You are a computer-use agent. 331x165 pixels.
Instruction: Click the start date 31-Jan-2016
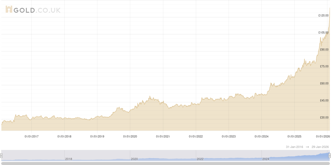pos(294,147)
